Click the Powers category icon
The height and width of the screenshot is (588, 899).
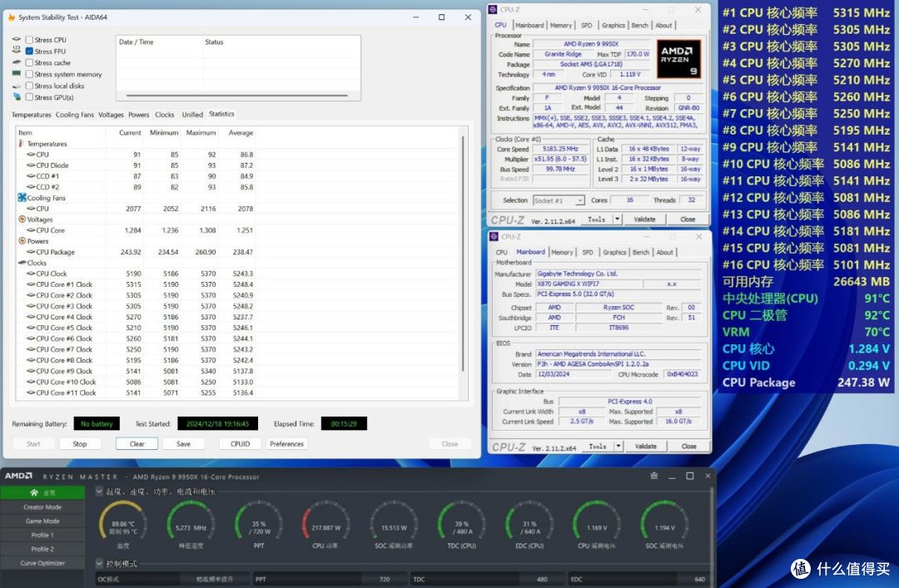coord(22,241)
